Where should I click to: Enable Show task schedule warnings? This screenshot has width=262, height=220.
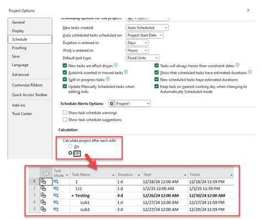65,112
